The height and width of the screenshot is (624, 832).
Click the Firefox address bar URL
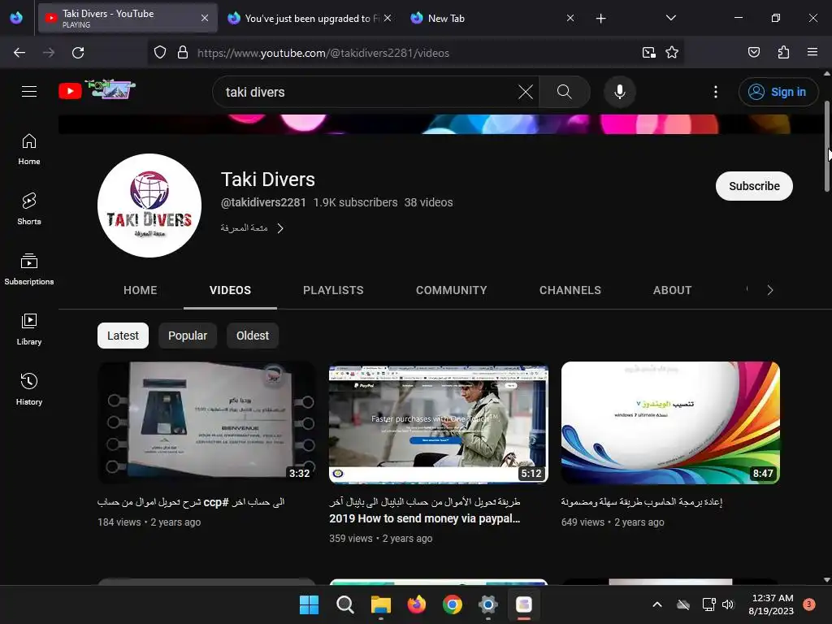[323, 53]
